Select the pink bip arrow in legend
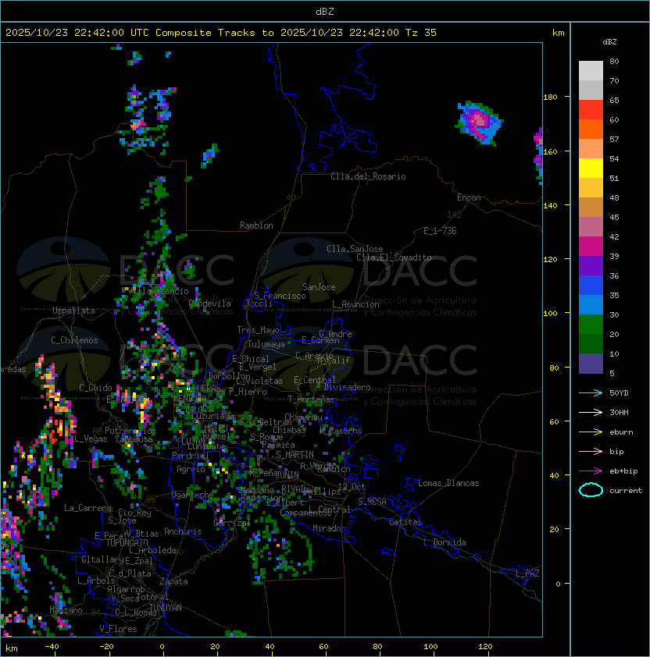The height and width of the screenshot is (657, 650). click(x=591, y=451)
